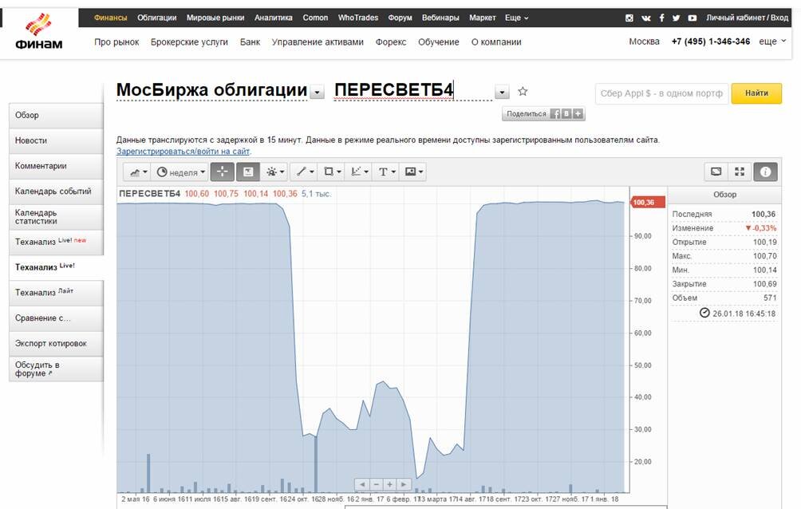Focus the site search input field
Image resolution: width=801 pixels, height=509 pixels.
tap(661, 93)
